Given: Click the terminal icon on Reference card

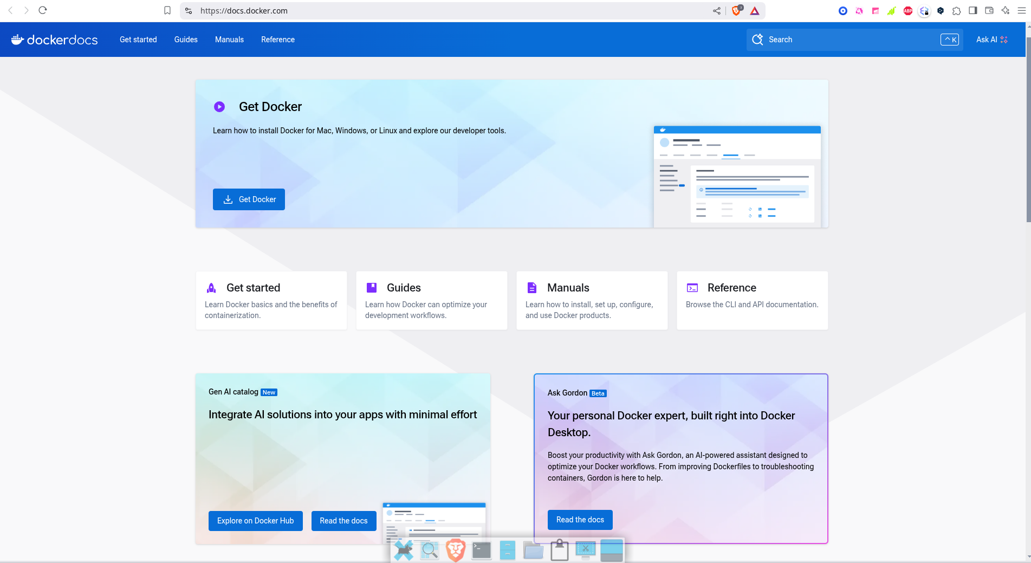Looking at the screenshot, I should (x=692, y=288).
